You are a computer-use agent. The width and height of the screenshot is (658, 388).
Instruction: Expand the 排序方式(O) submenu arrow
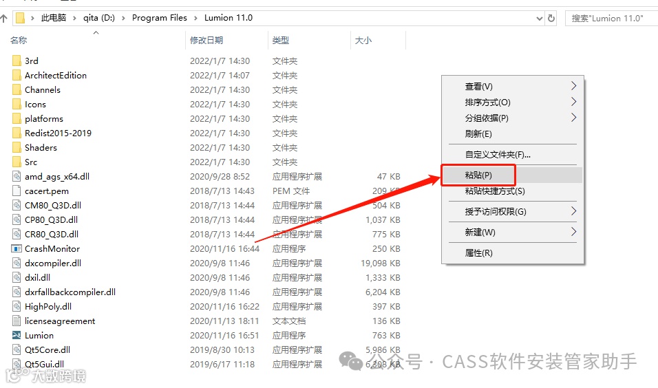pos(573,102)
